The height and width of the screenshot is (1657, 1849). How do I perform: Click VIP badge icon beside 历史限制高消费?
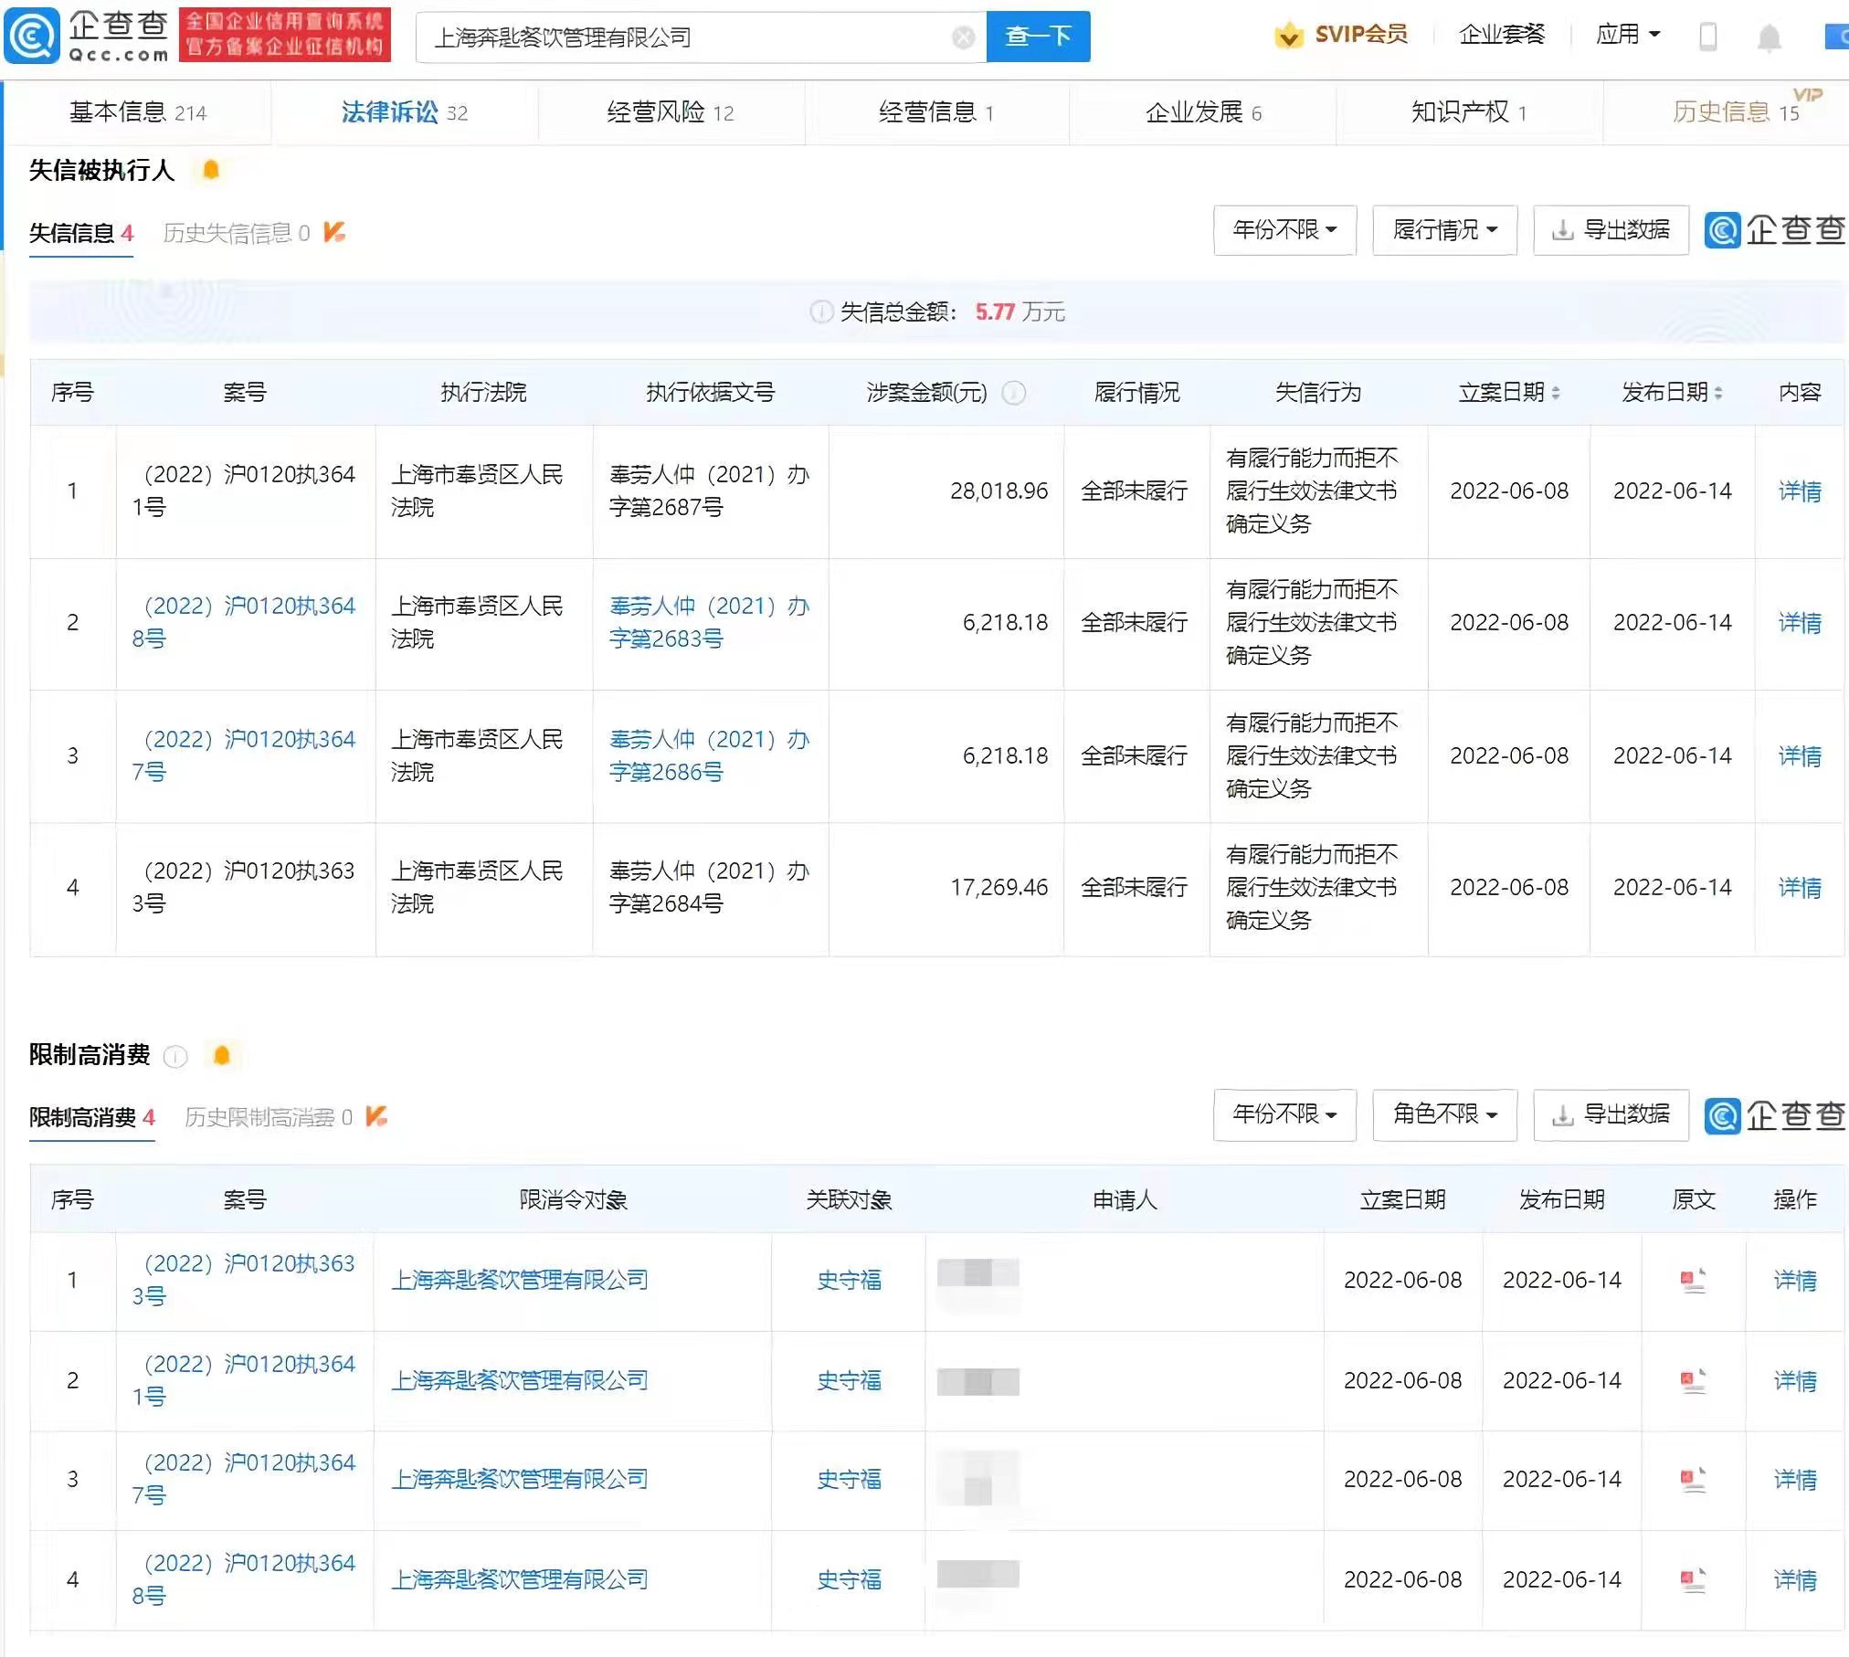pos(376,1116)
